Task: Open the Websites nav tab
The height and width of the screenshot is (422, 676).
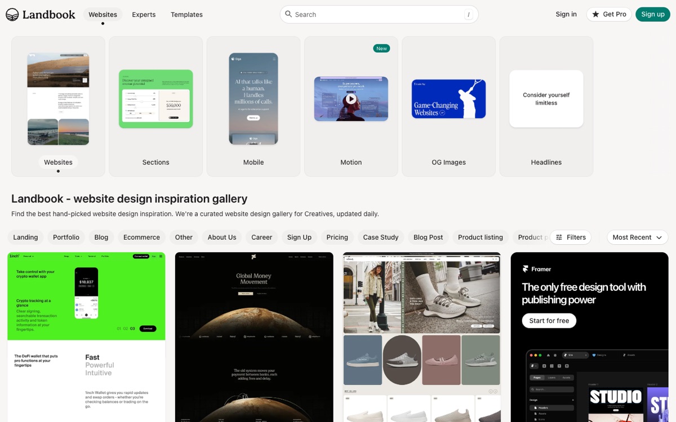Action: (103, 15)
